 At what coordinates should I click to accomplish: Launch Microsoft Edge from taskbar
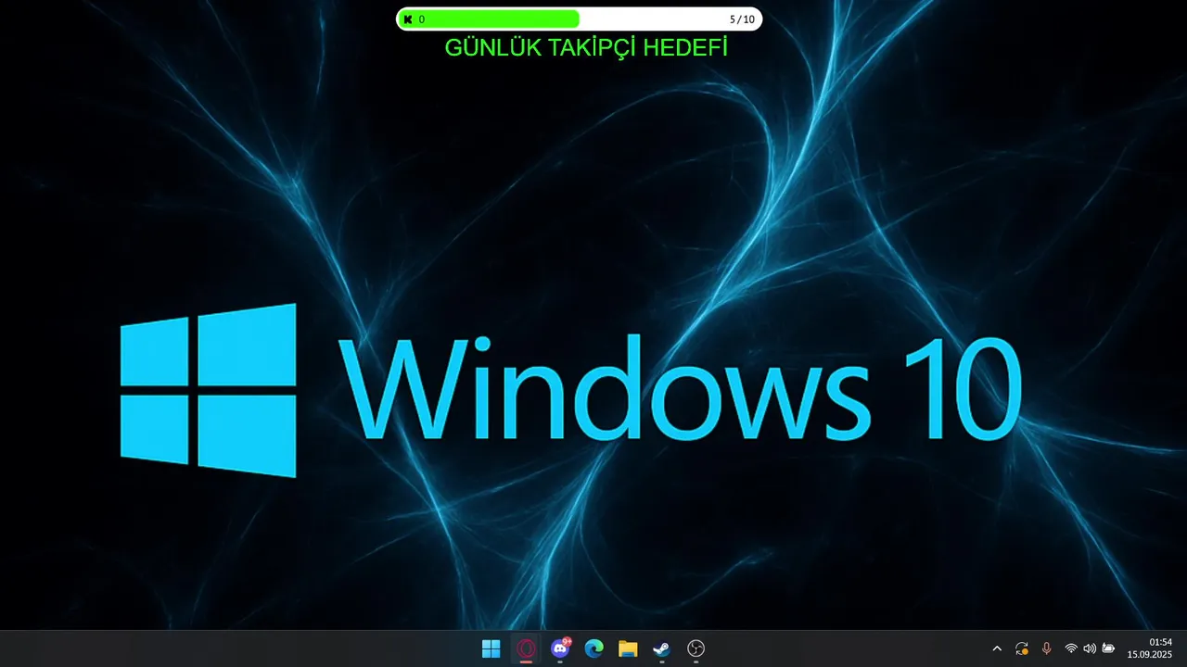593,648
